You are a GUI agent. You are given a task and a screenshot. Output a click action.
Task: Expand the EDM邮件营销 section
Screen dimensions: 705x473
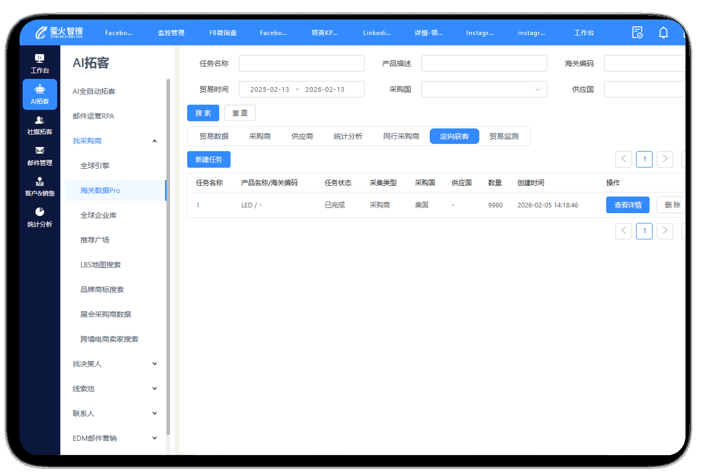[155, 438]
